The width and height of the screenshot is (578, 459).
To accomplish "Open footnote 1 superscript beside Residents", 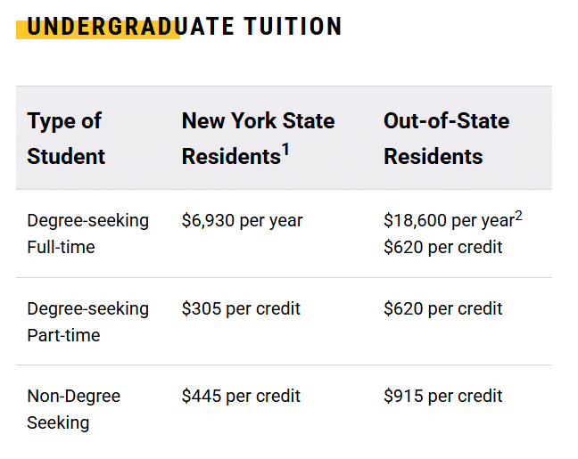I will point(285,150).
